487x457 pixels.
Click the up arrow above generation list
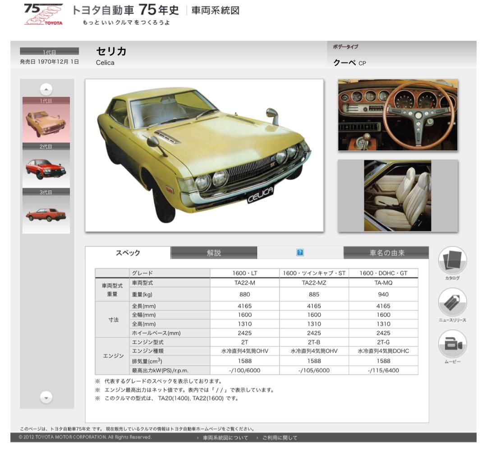click(x=46, y=88)
